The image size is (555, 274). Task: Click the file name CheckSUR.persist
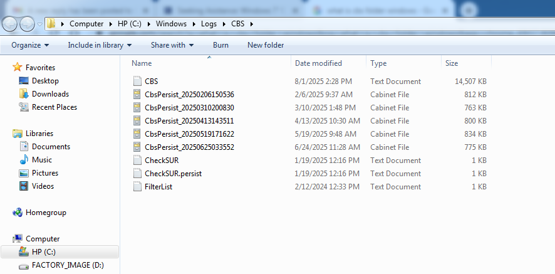point(173,173)
